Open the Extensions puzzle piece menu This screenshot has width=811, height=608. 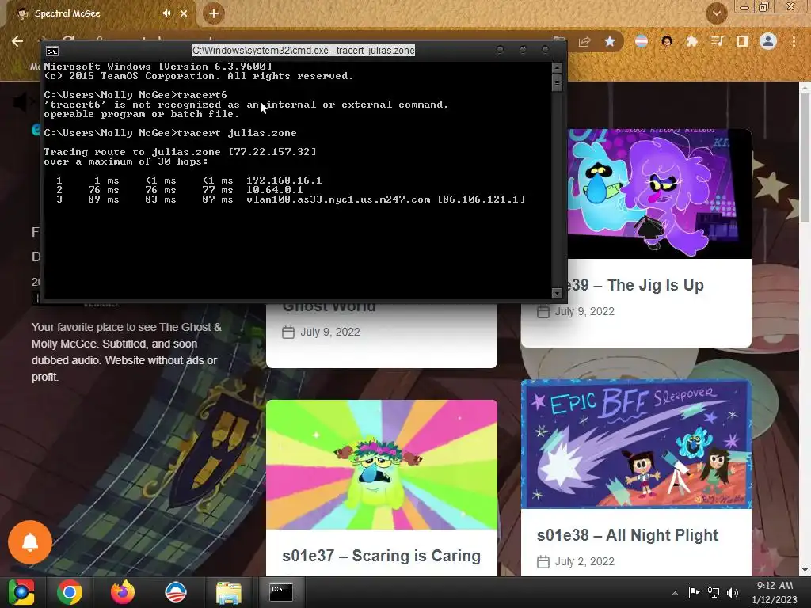pos(691,41)
